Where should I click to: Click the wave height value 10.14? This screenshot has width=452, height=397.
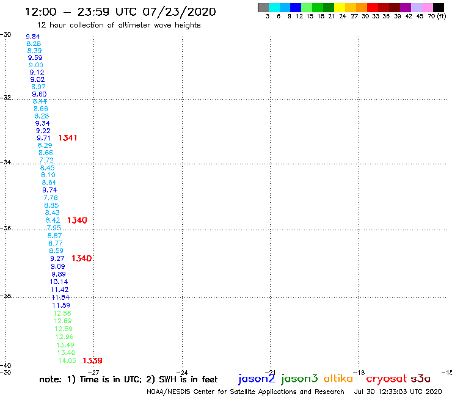[59, 282]
